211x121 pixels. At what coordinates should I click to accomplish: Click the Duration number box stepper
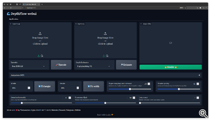pyautogui.click(x=70, y=98)
